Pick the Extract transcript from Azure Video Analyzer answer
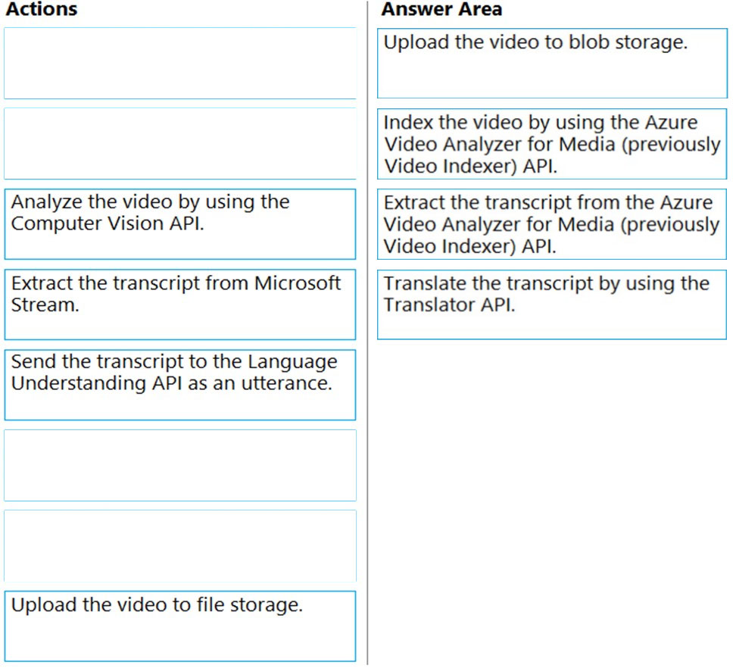 point(552,224)
